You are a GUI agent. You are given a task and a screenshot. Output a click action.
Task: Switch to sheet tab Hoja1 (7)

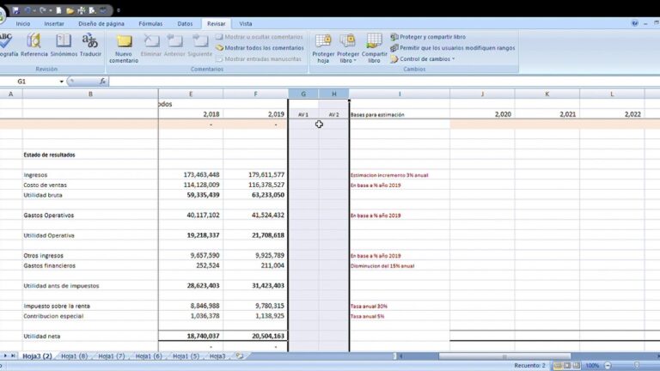(x=112, y=356)
